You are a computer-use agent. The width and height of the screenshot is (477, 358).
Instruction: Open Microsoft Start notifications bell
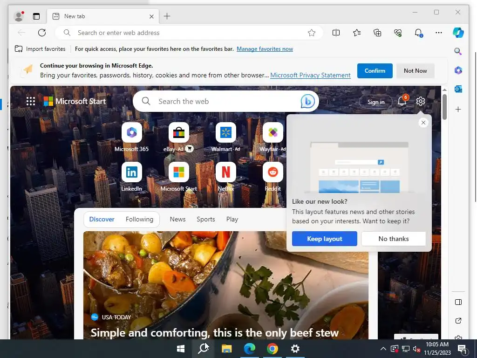[x=402, y=101]
